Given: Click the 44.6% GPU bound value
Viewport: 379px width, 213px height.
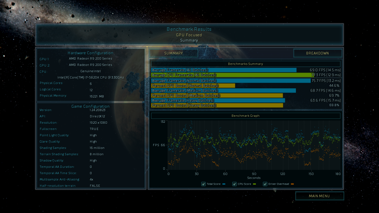Looking at the screenshot, I should click(334, 86).
